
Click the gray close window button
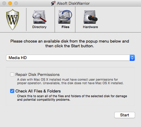pyautogui.click(x=4, y=3)
